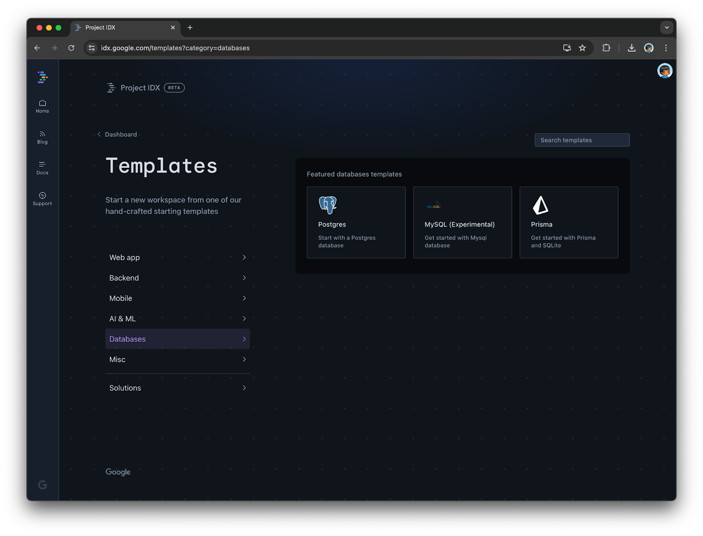Open the MySQL (Experimental) template card
The height and width of the screenshot is (536, 703).
click(463, 222)
